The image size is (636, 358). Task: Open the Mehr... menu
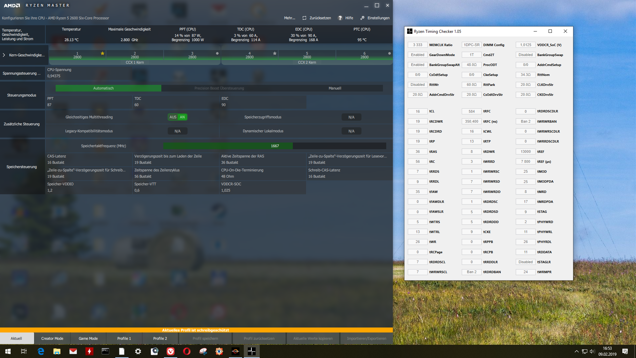point(289,18)
